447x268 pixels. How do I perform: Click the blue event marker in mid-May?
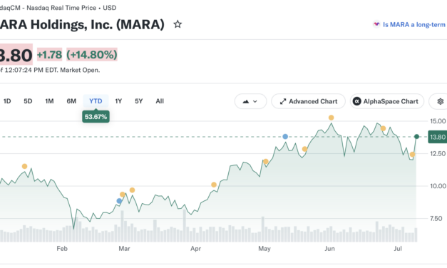(x=285, y=137)
